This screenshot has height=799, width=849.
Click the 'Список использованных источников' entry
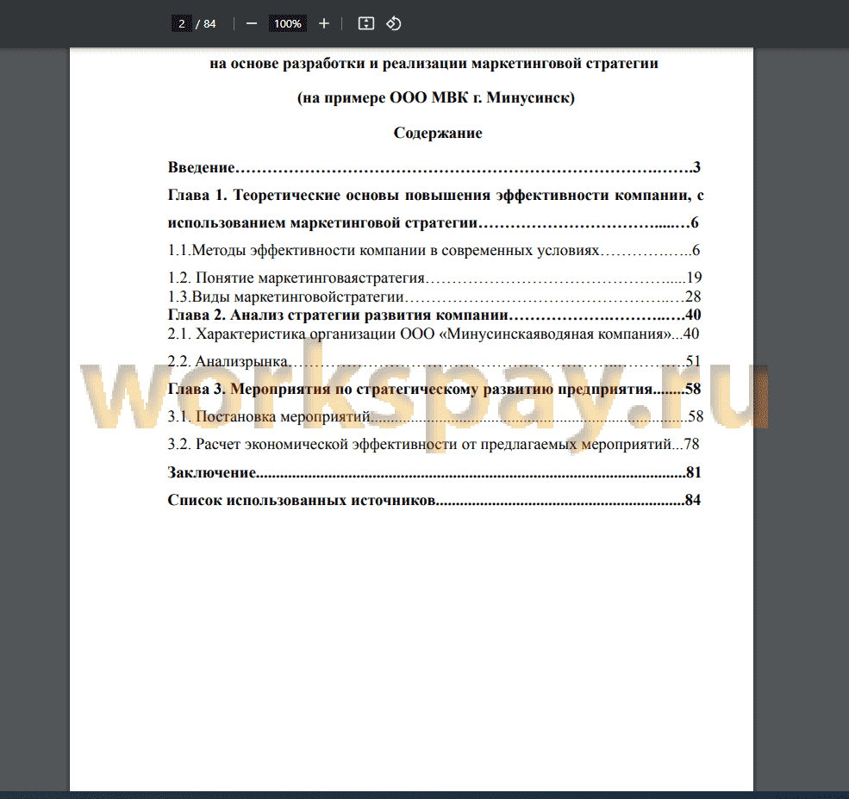pos(434,500)
